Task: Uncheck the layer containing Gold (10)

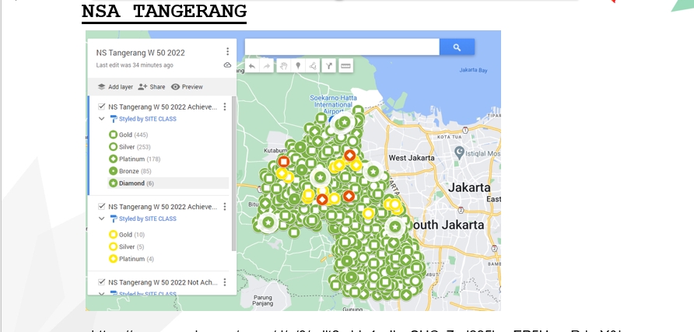Action: (101, 207)
